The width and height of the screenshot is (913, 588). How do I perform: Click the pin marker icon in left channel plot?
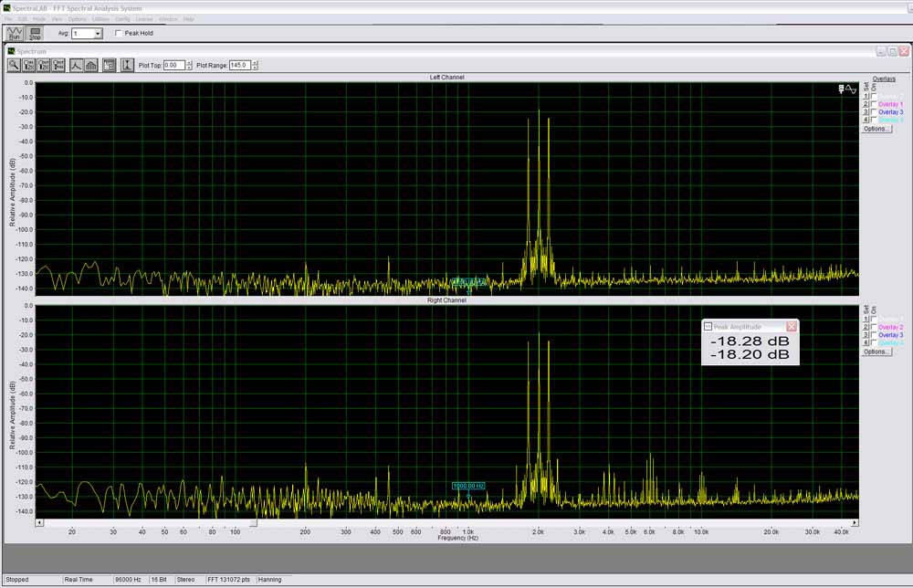[841, 89]
